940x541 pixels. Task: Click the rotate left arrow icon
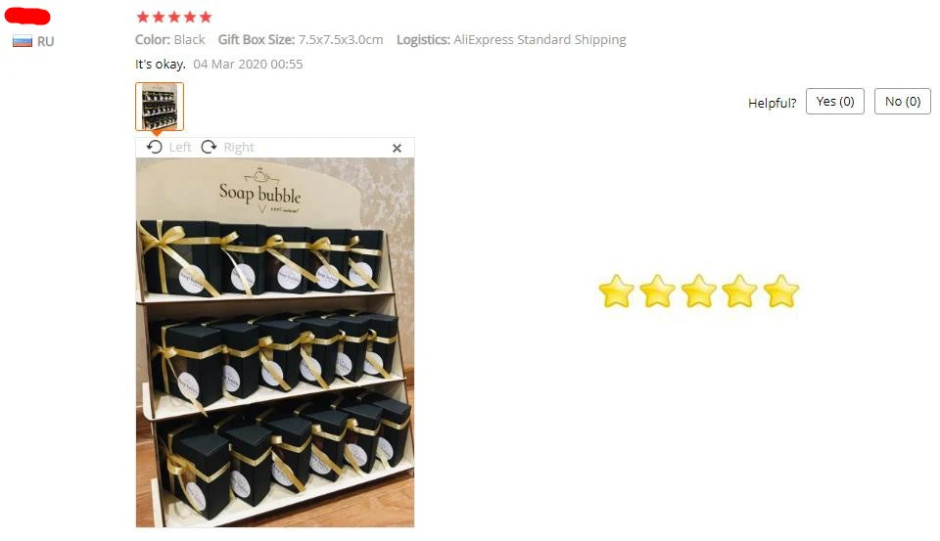tap(154, 148)
